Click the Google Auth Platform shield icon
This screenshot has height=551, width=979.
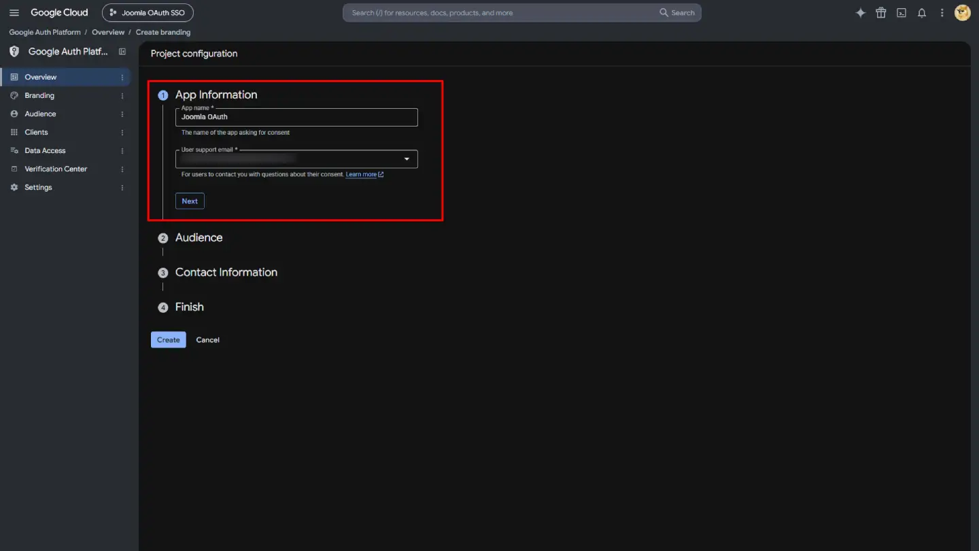tap(14, 52)
